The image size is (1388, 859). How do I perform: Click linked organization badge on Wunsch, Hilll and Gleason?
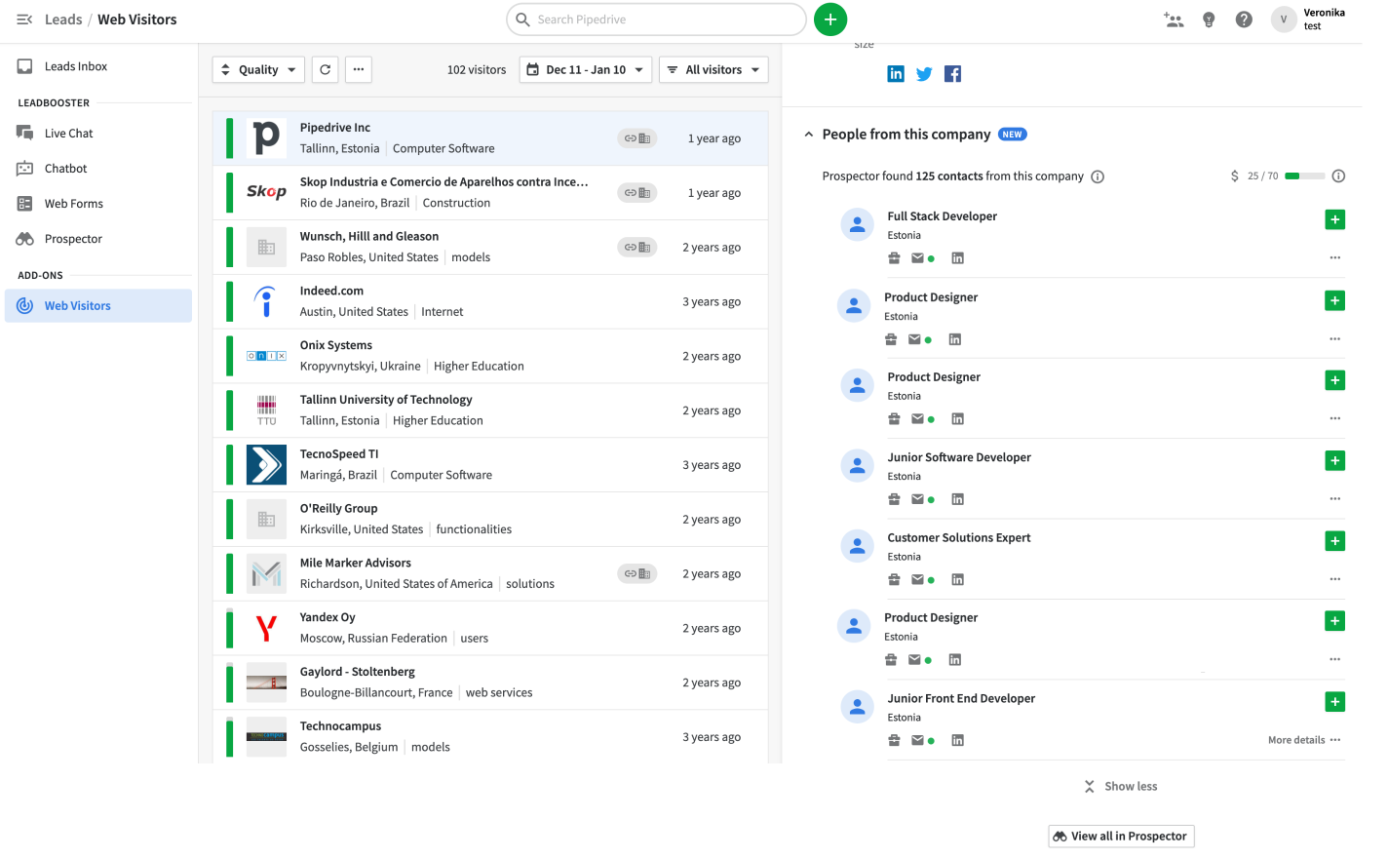point(637,248)
